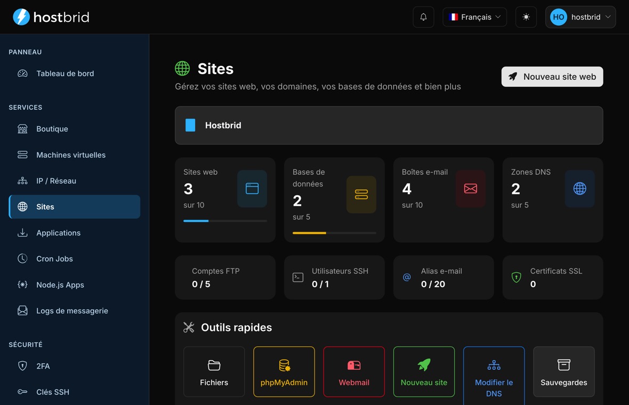Click the Outils rapides tools icon
629x405 pixels.
[189, 327]
